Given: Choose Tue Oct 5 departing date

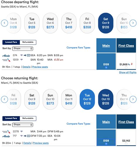Looking at the screenshot, I should (32, 23).
